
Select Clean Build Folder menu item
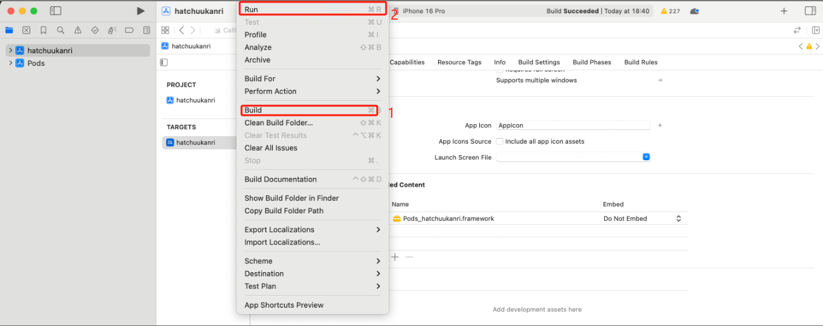(313, 123)
